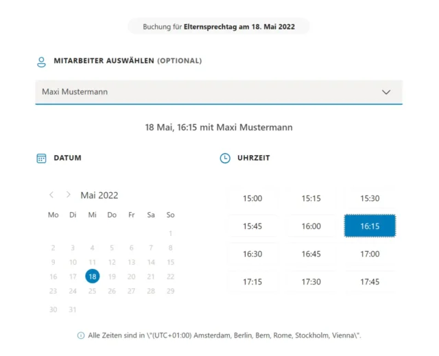Select day 18 in the calendar
The height and width of the screenshot is (356, 439).
click(93, 276)
